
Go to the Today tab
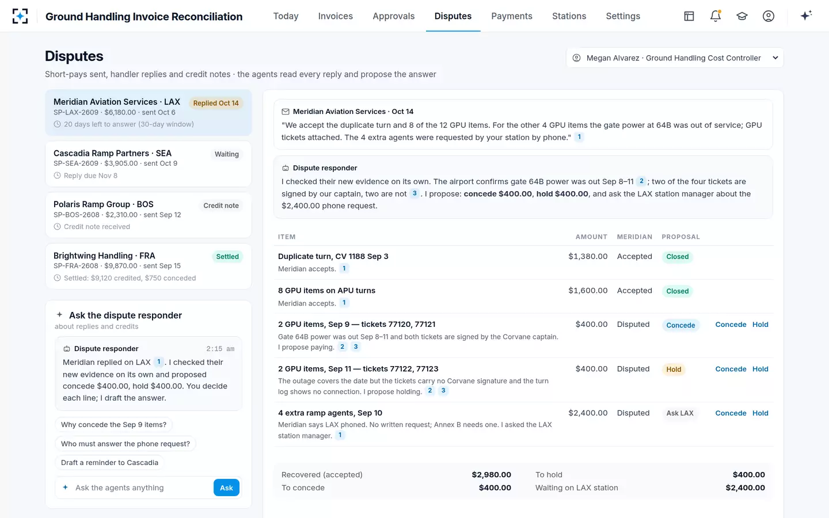tap(286, 16)
